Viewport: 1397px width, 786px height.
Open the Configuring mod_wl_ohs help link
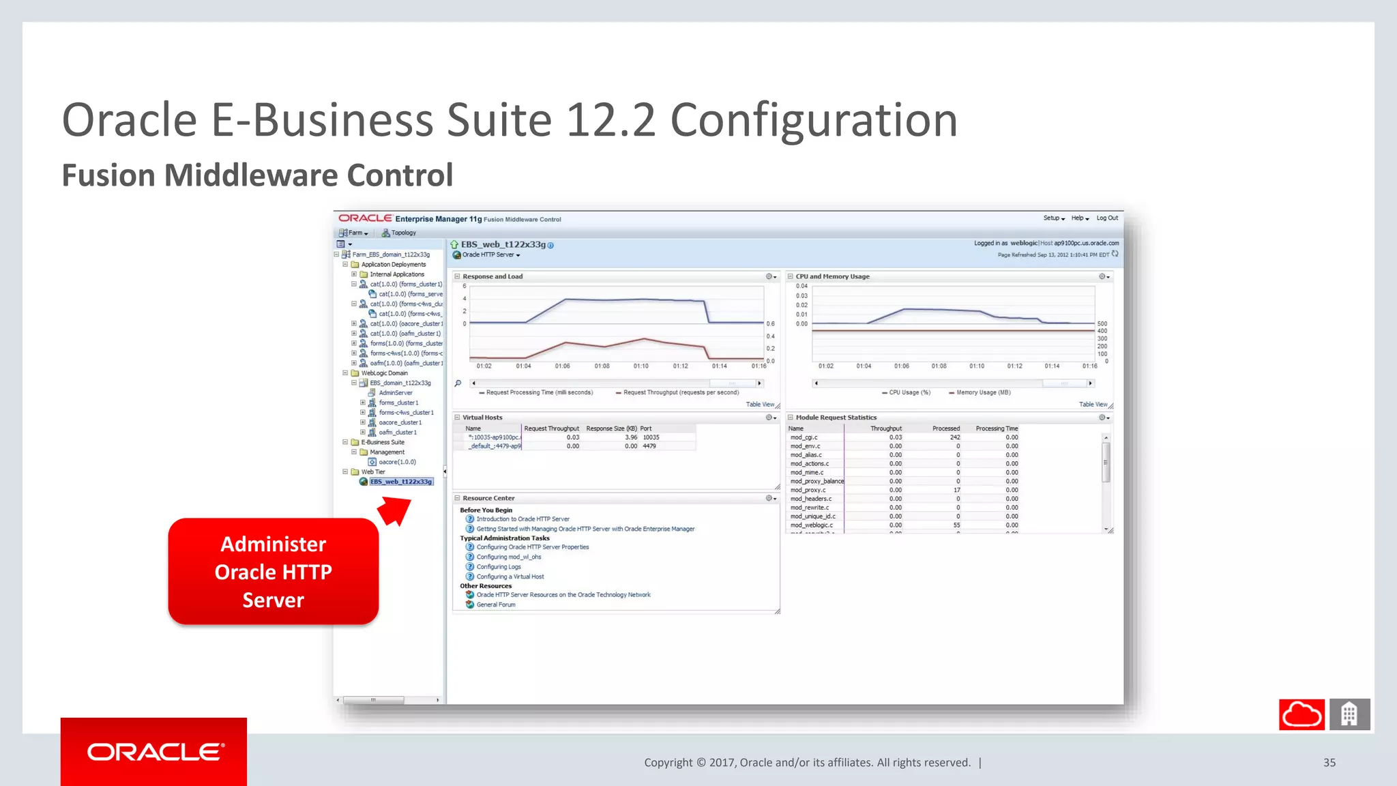(509, 557)
